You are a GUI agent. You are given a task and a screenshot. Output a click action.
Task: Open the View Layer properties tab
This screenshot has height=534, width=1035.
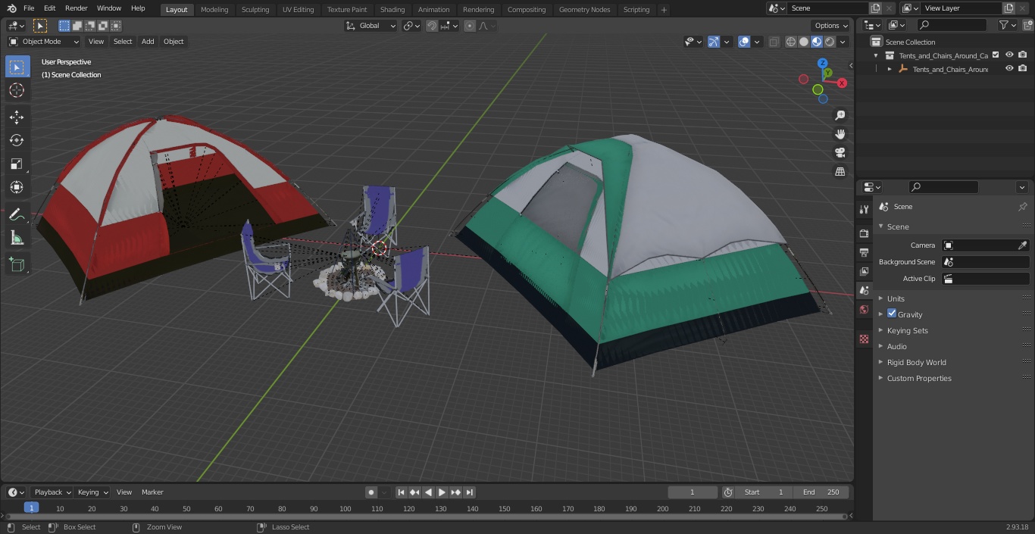pyautogui.click(x=864, y=271)
